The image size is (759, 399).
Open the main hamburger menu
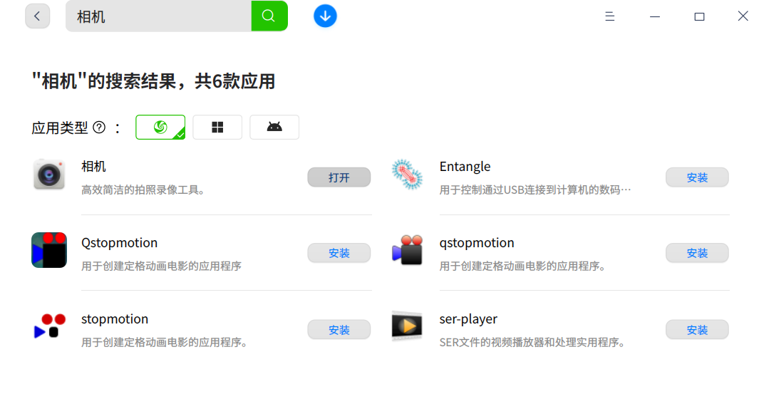[610, 16]
